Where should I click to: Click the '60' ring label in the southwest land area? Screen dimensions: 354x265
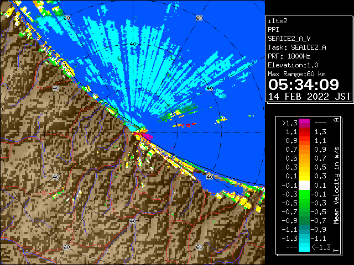tap(66, 247)
